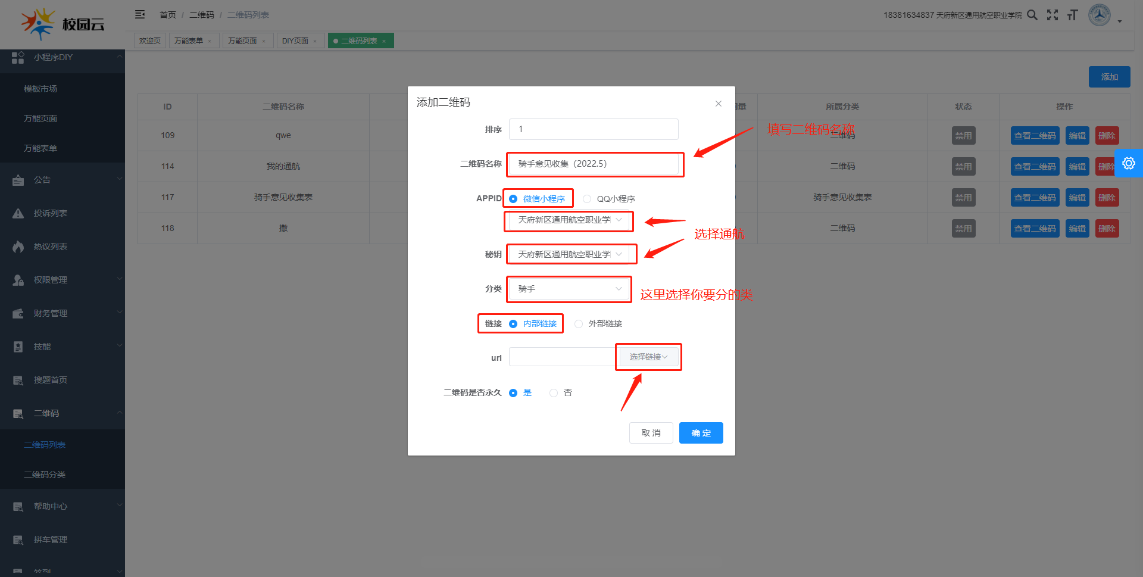1143x577 pixels.
Task: Click the 校园云 logo
Action: [x=63, y=24]
